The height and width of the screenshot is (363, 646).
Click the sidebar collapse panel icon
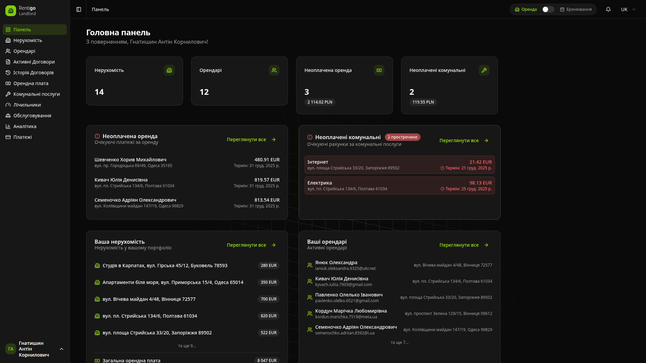pyautogui.click(x=79, y=9)
